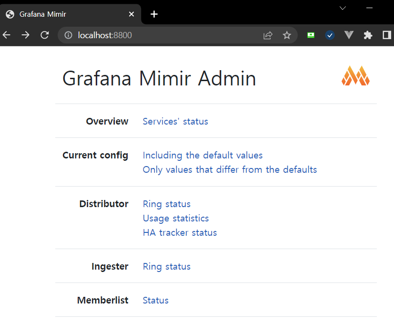Reload the current page
This screenshot has height=335, width=394.
click(x=44, y=34)
